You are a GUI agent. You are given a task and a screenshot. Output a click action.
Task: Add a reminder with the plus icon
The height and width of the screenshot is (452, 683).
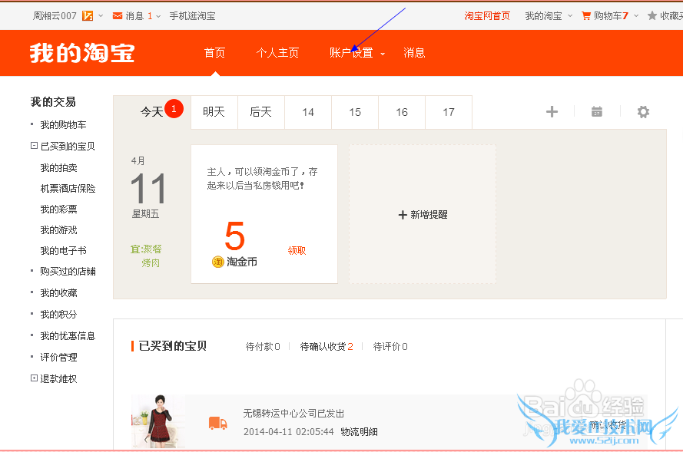(x=552, y=112)
